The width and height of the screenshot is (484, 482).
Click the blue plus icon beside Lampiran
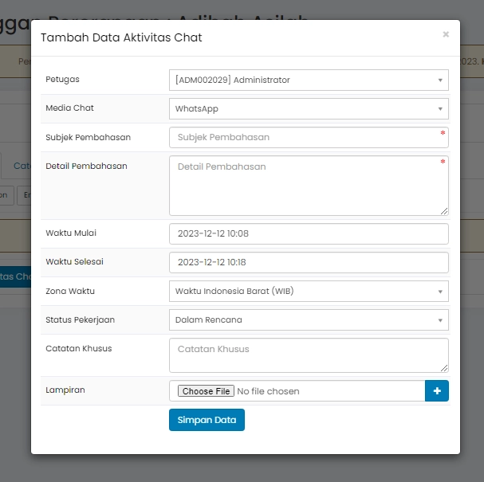coord(437,391)
